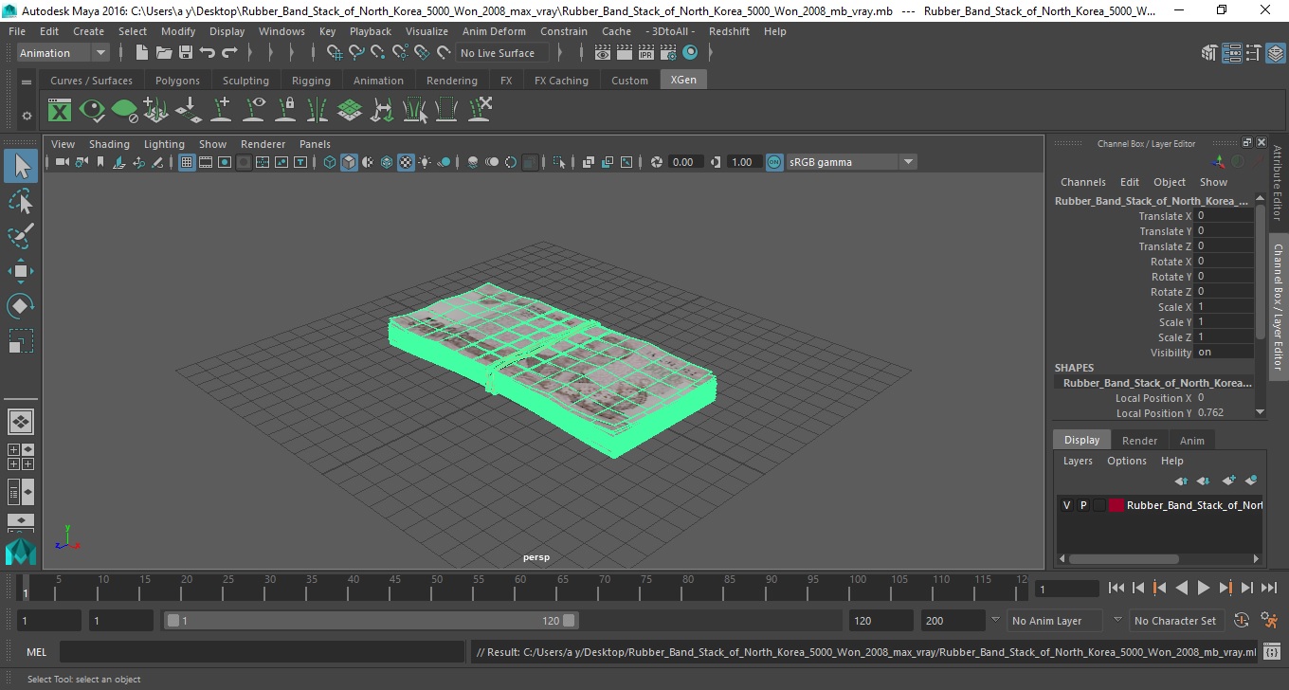
Task: Click the MEL command language label
Action: pos(37,652)
